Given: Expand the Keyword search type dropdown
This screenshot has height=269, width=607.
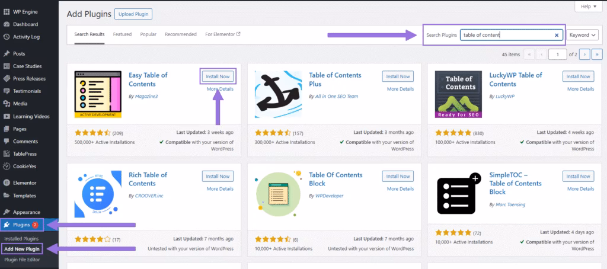Looking at the screenshot, I should 582,35.
